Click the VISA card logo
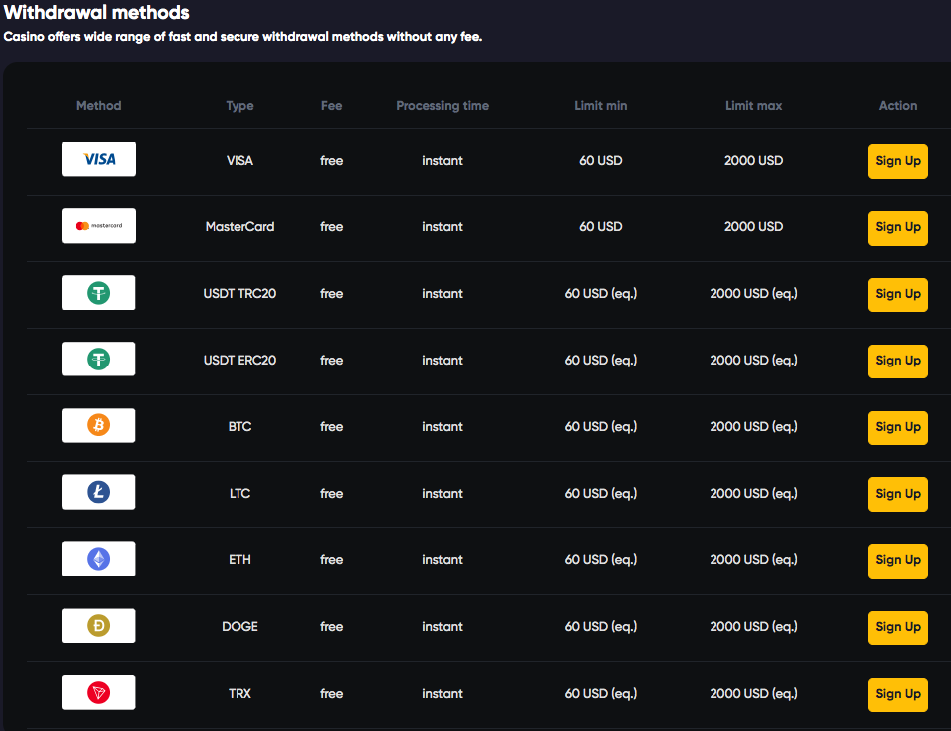 pyautogui.click(x=99, y=159)
